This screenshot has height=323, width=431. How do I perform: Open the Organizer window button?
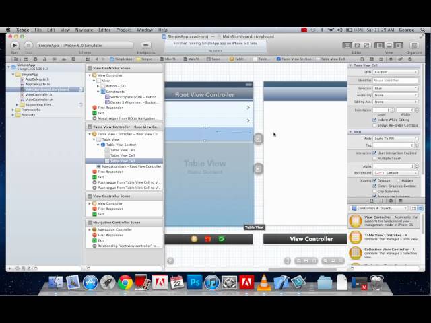coord(414,45)
